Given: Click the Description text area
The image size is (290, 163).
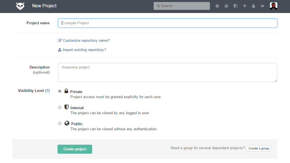Looking at the screenshot, I should tap(168, 72).
